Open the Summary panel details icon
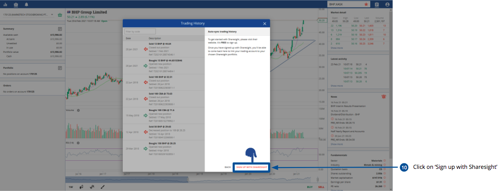Screen dimensions: 498x191 click(60, 29)
